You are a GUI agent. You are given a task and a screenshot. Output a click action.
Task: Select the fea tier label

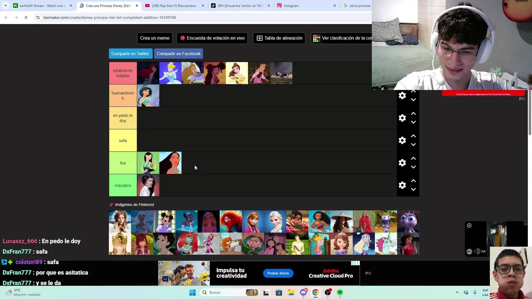pos(123,163)
